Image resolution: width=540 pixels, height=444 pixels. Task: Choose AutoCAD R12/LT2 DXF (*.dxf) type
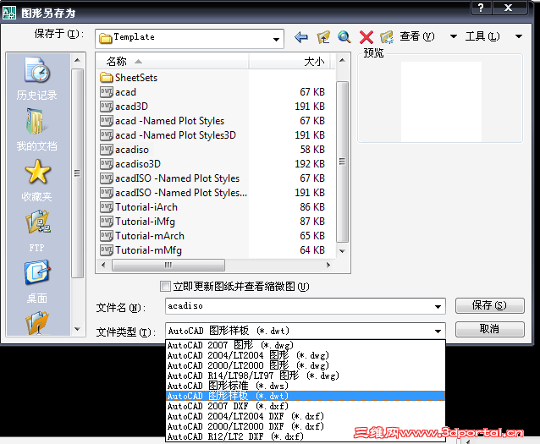[306, 436]
